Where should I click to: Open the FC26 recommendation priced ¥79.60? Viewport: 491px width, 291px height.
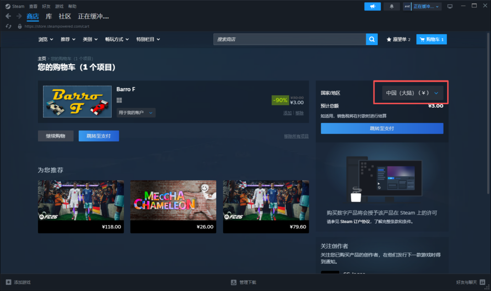[266, 207]
